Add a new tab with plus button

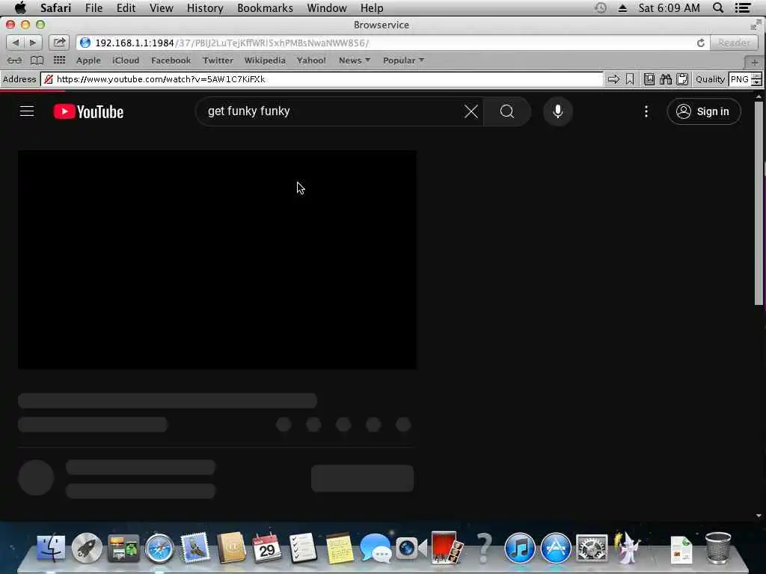point(755,62)
